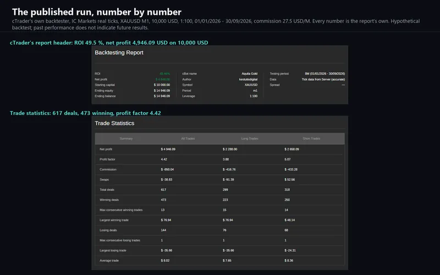This screenshot has width=440, height=275.
Task: Select the Summary column header
Action: coord(126,139)
